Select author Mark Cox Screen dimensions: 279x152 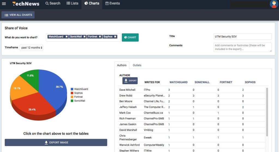pyautogui.click(x=125, y=113)
